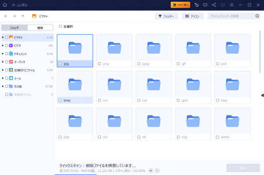Switch to the 種類 tab

coord(40,28)
